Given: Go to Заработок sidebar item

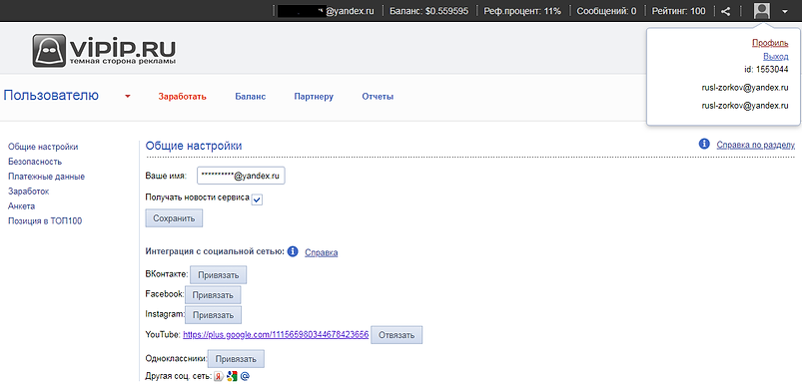Looking at the screenshot, I should (28, 191).
